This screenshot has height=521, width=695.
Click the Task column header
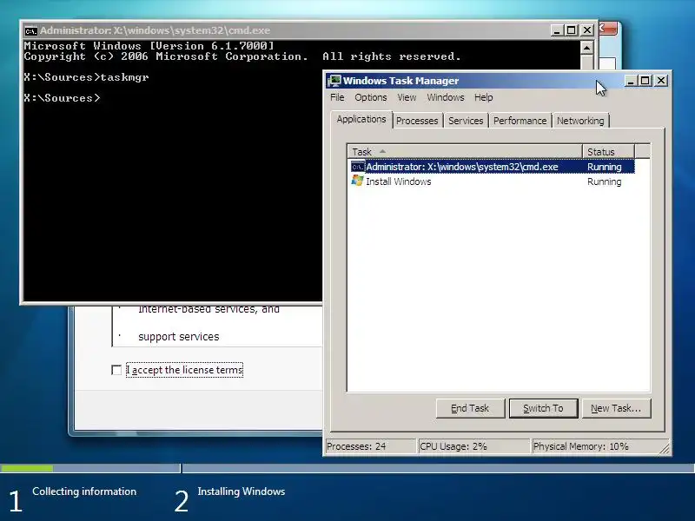465,151
